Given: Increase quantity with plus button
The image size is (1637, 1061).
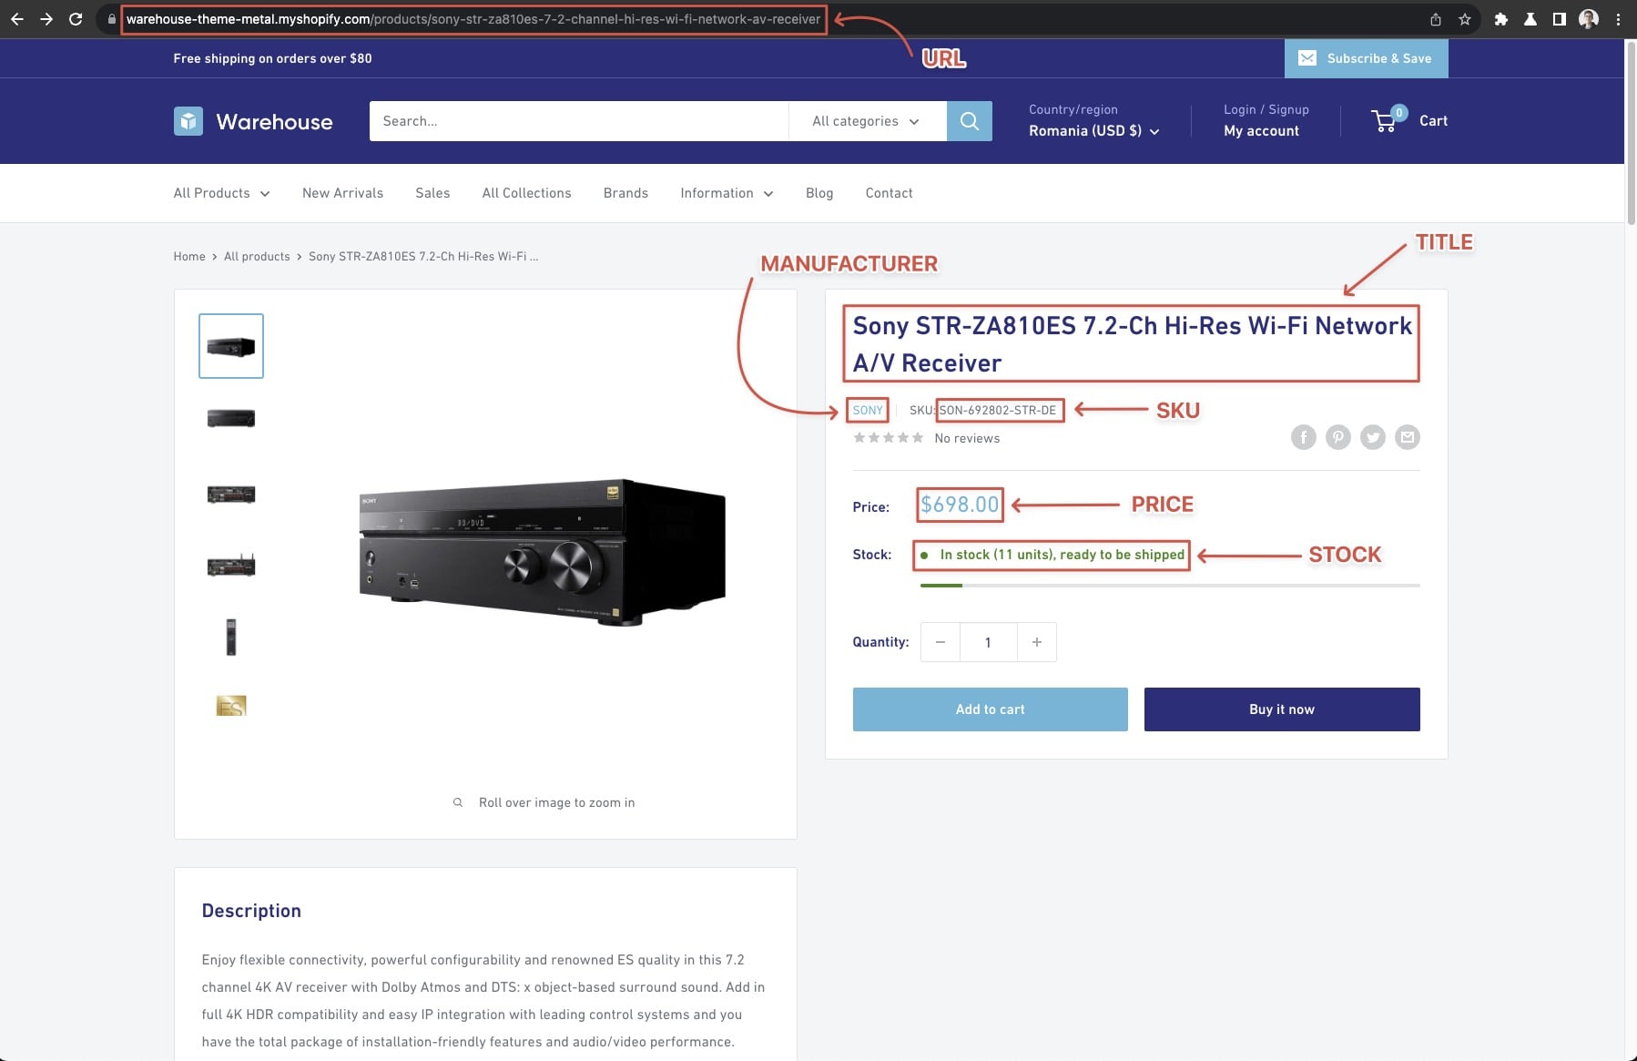Looking at the screenshot, I should (1036, 642).
